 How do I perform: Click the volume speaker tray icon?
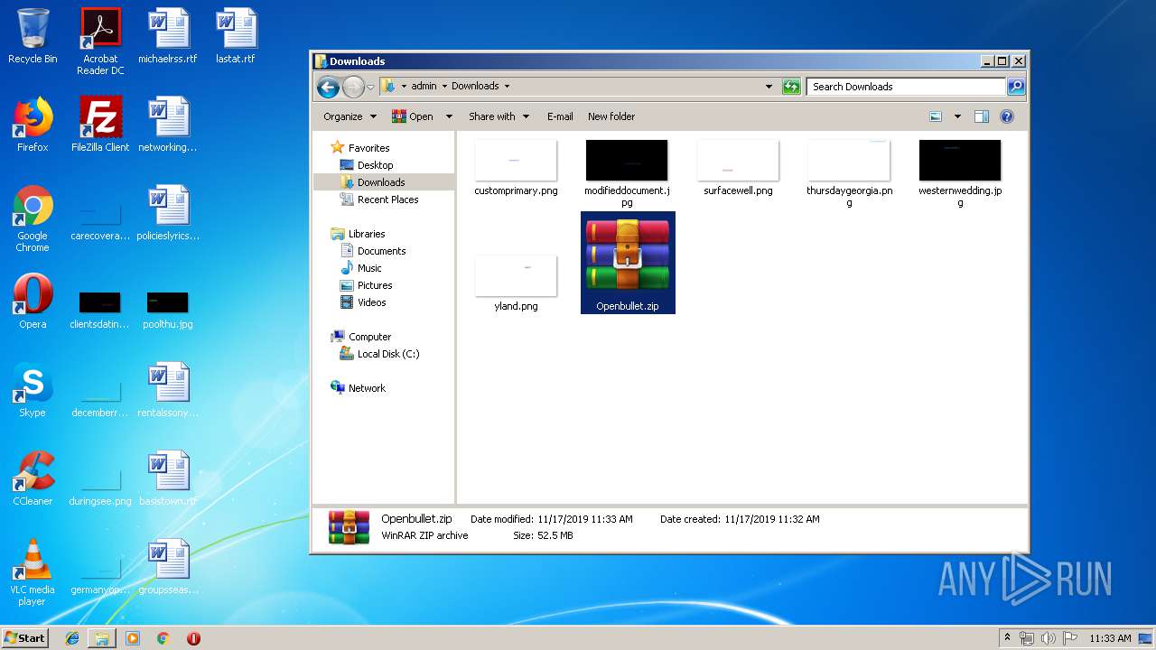tap(1048, 638)
